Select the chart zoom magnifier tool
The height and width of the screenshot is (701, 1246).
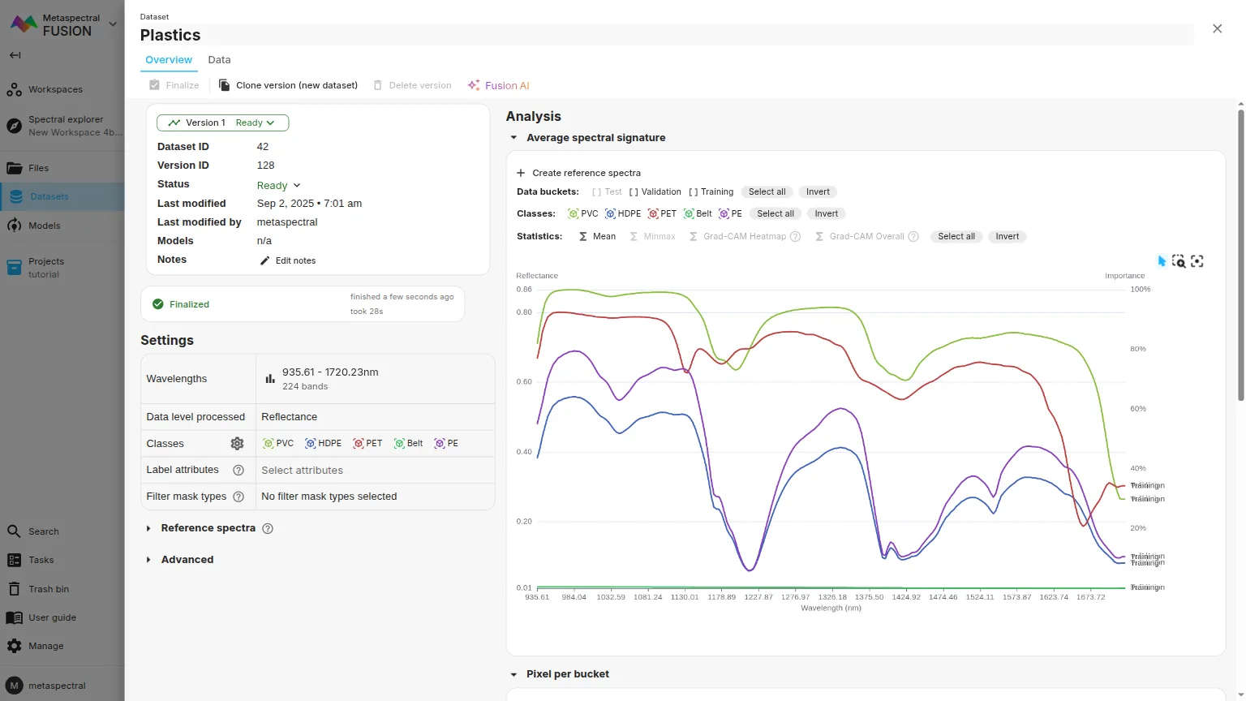pos(1179,261)
